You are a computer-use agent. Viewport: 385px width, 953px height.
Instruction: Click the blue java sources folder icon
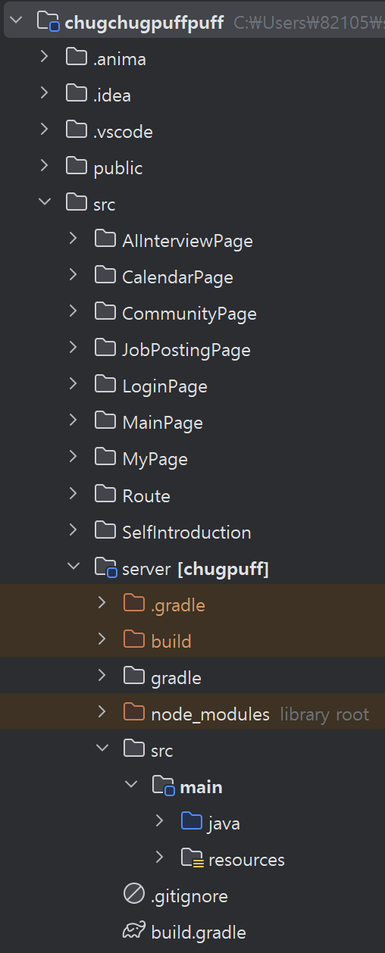click(x=192, y=822)
